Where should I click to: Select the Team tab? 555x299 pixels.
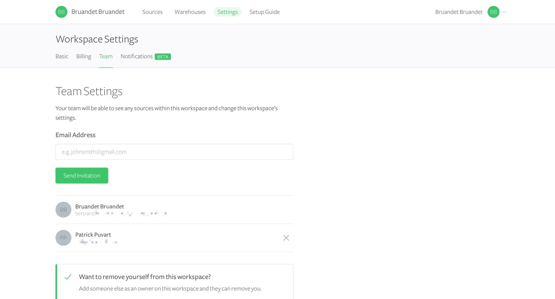[x=106, y=56]
